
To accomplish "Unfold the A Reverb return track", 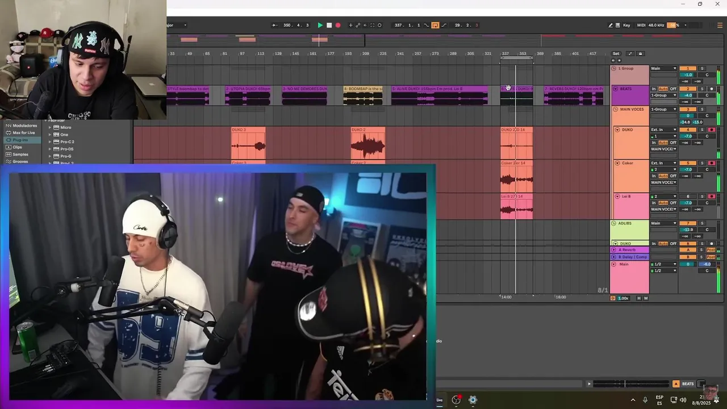I will [x=613, y=250].
